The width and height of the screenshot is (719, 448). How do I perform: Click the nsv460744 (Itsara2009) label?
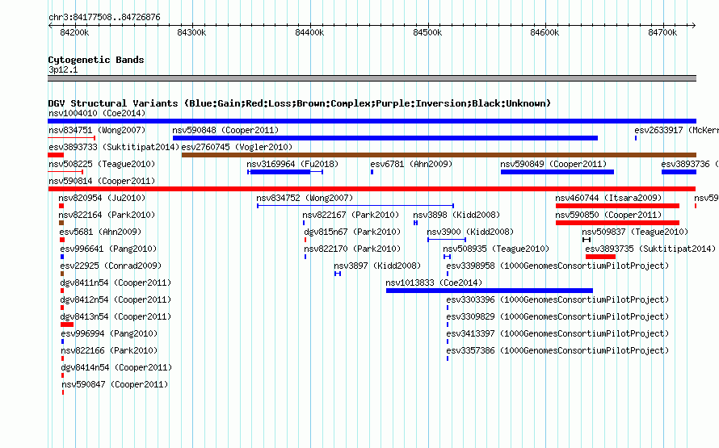click(608, 198)
